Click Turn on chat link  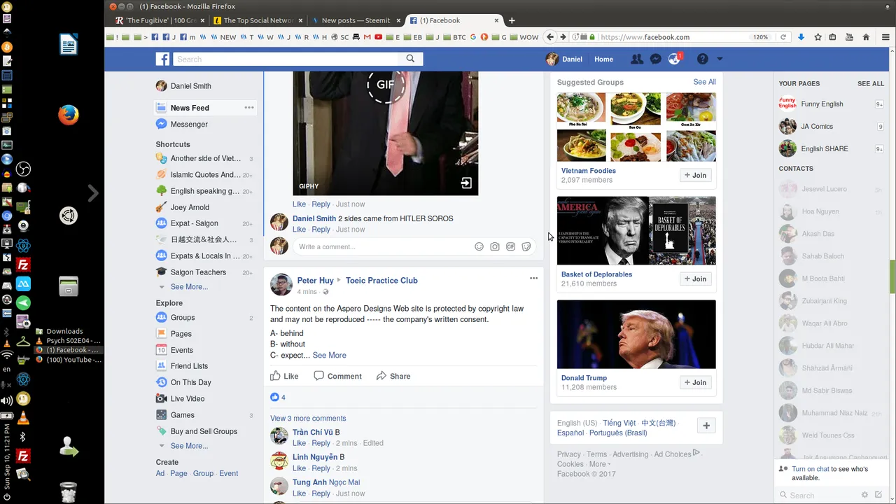click(811, 469)
